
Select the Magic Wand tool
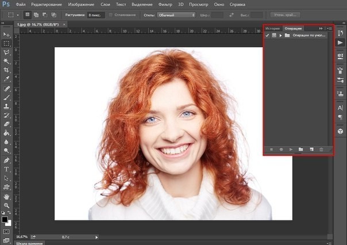tap(6, 61)
